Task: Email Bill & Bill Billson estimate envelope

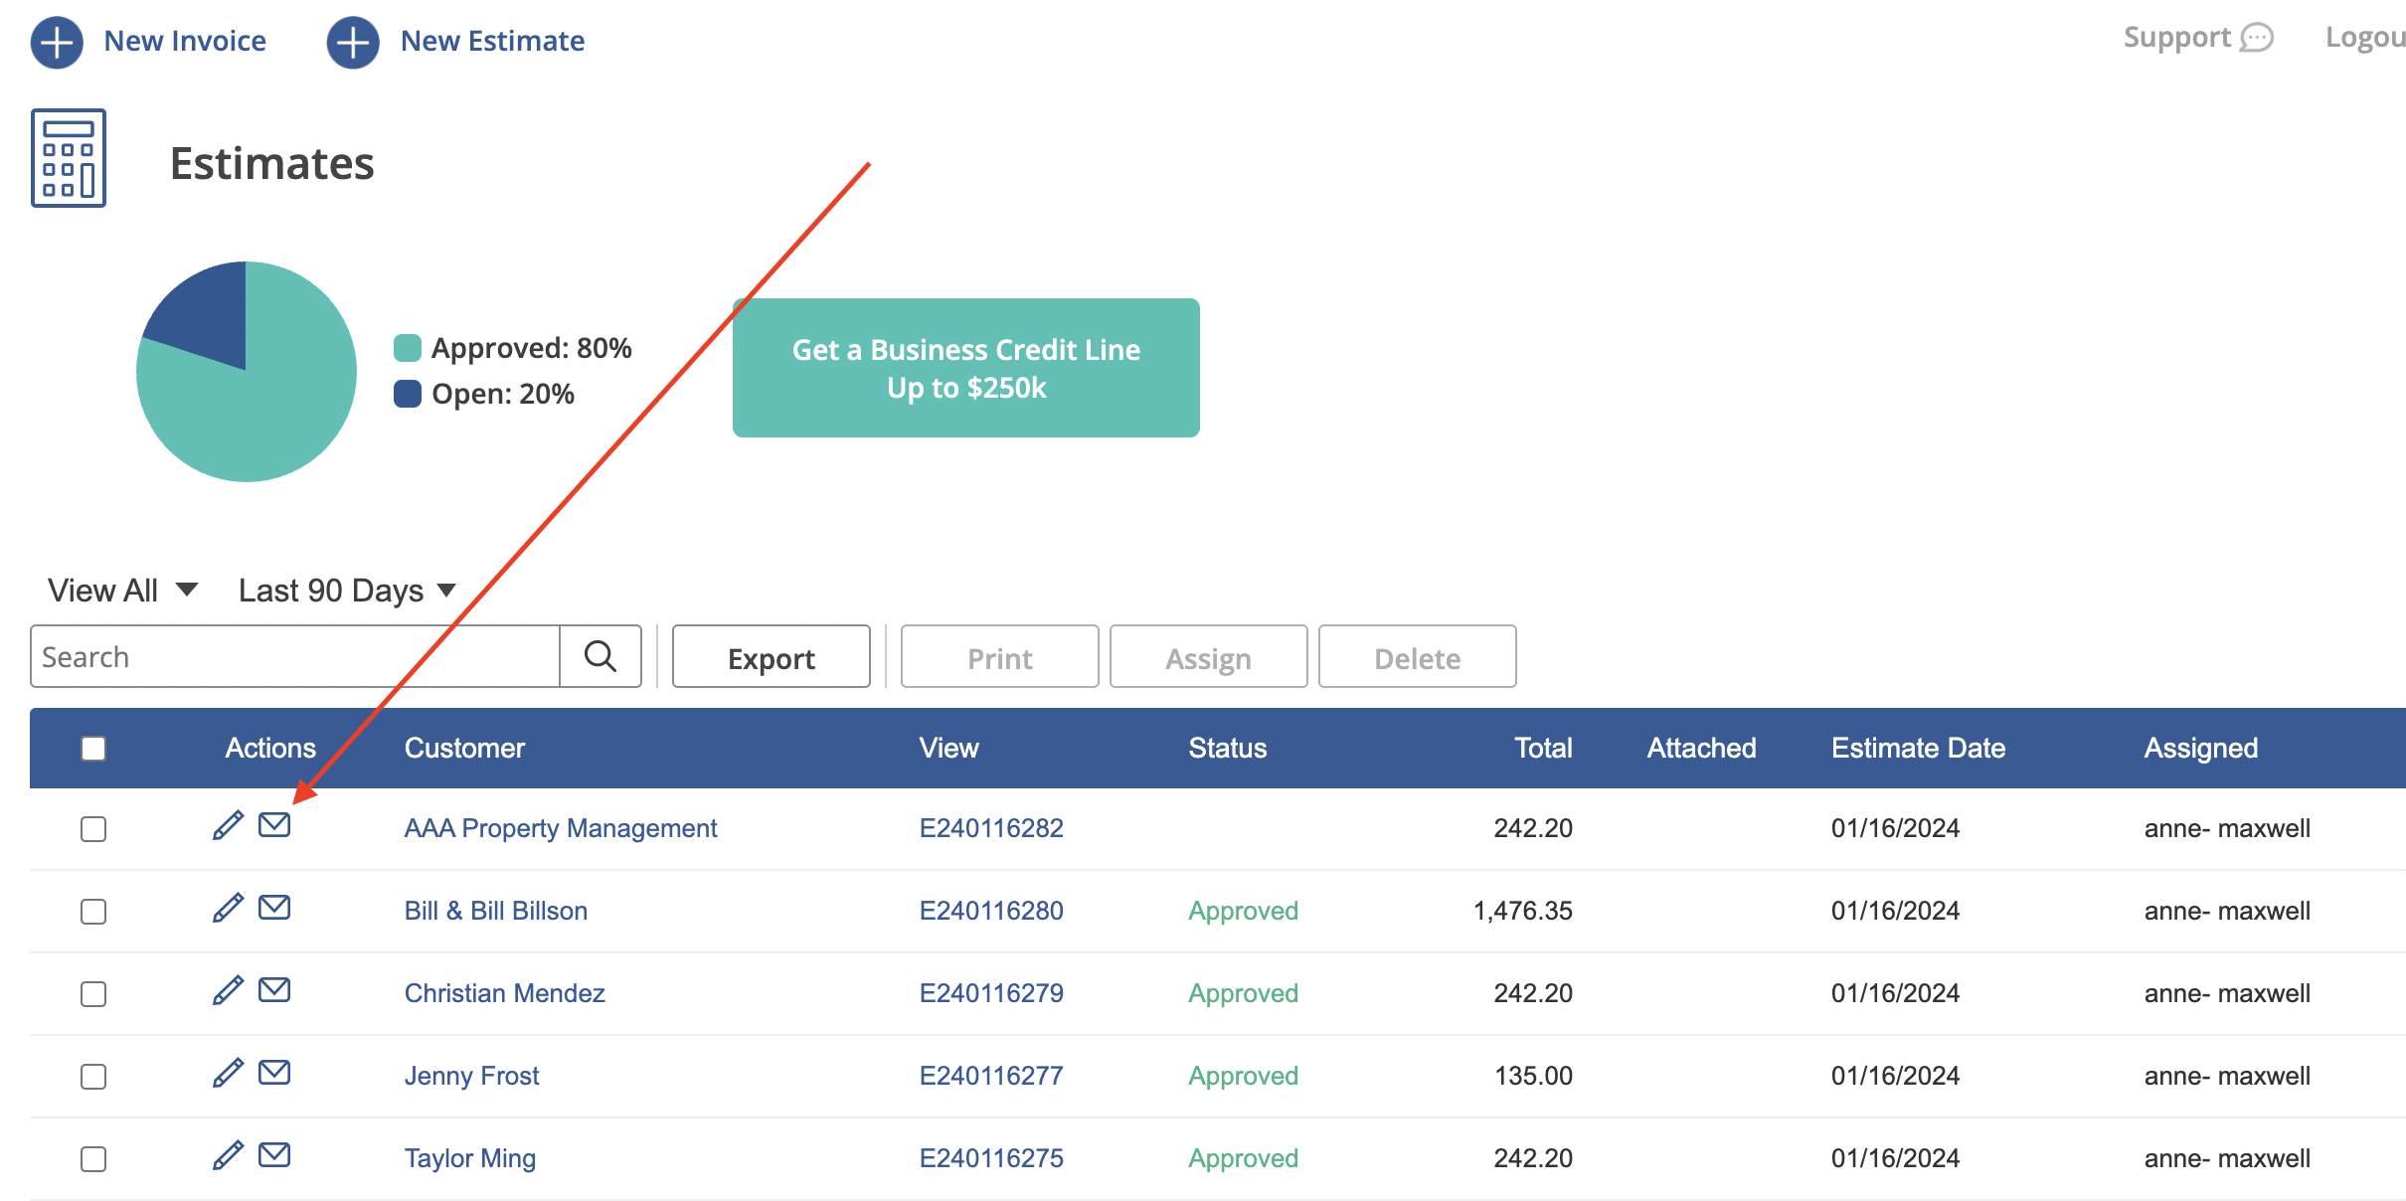Action: point(274,908)
